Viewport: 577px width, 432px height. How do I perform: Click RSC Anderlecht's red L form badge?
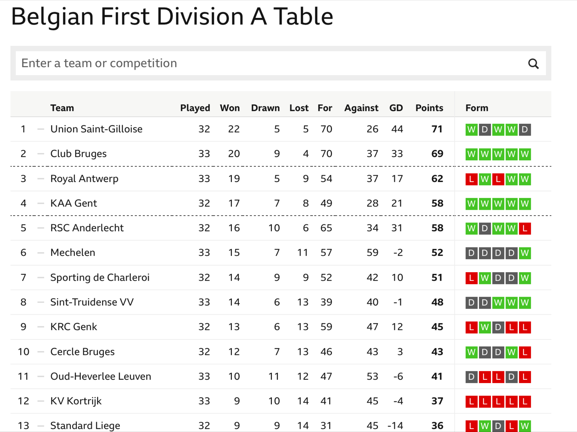pyautogui.click(x=525, y=228)
